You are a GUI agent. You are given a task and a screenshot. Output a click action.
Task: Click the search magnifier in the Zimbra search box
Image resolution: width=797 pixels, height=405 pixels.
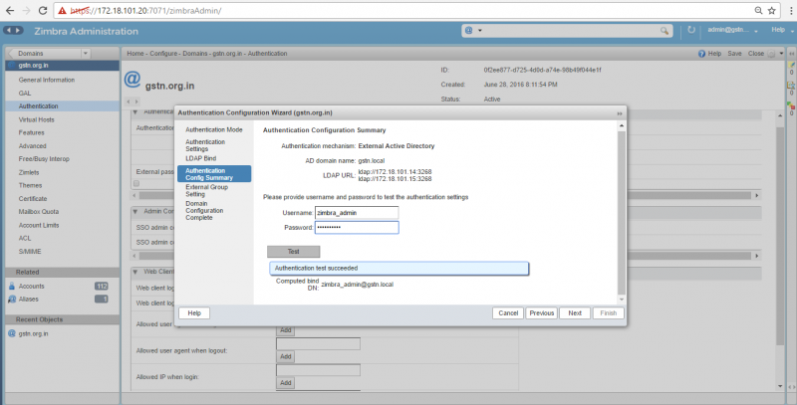click(x=664, y=31)
